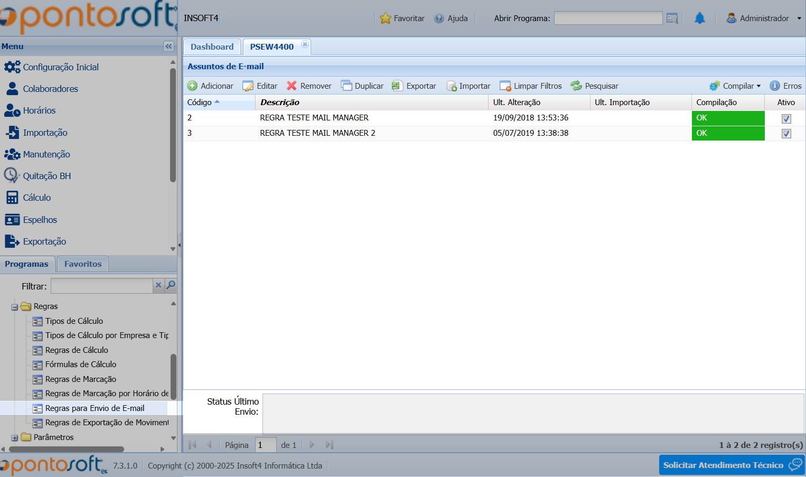
Task: Click the Abrir Programa input field
Action: click(608, 18)
